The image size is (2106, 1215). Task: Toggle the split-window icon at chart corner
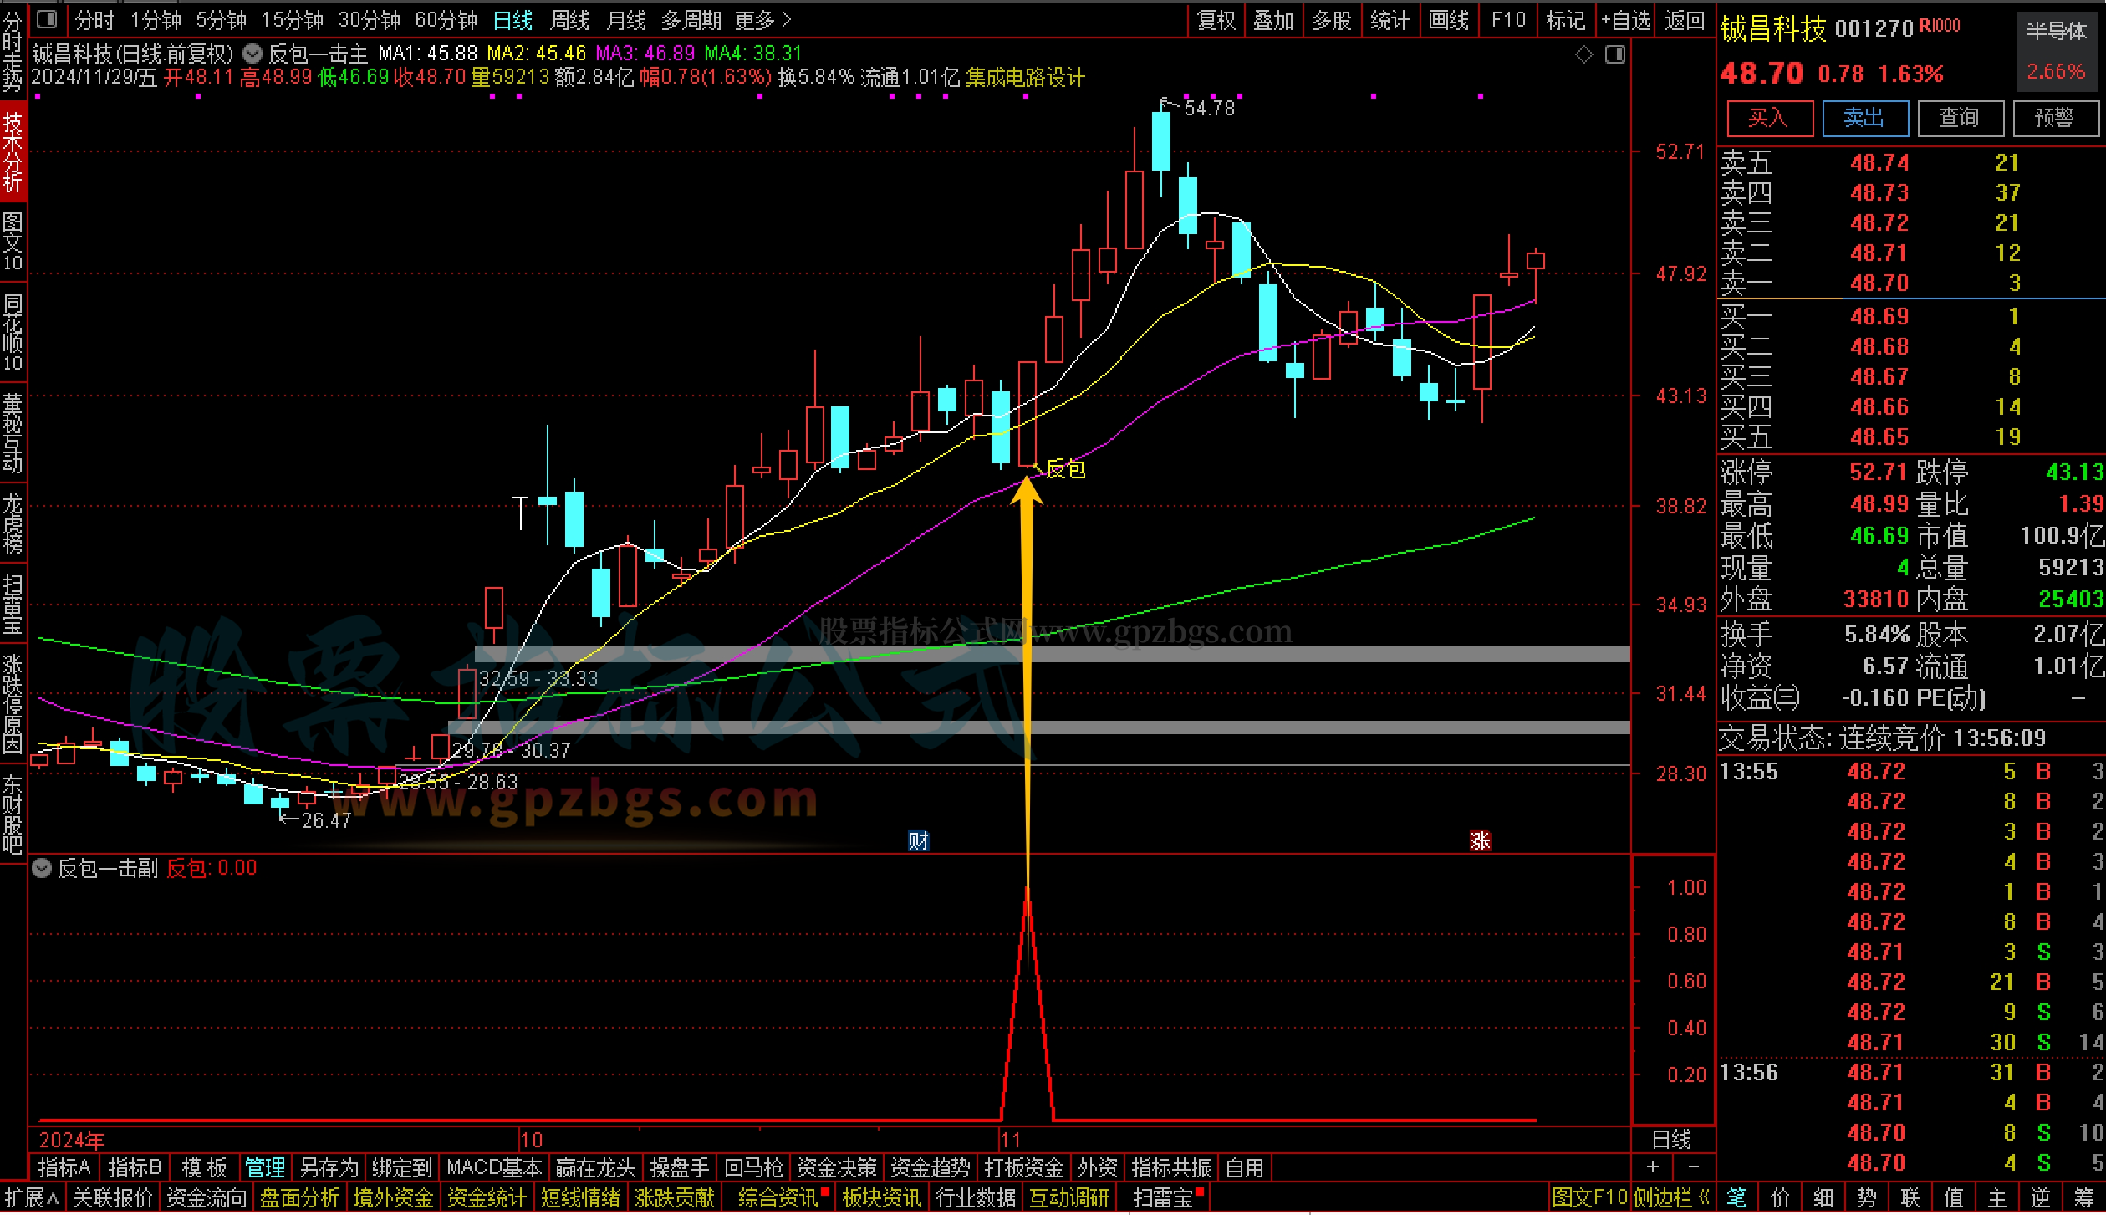tap(1615, 55)
